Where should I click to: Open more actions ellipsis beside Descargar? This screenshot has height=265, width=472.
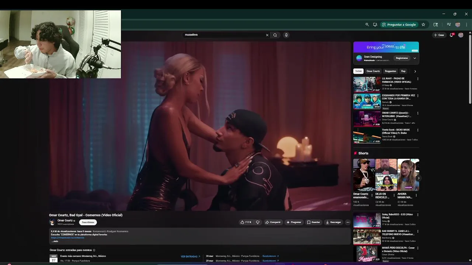[x=348, y=222]
